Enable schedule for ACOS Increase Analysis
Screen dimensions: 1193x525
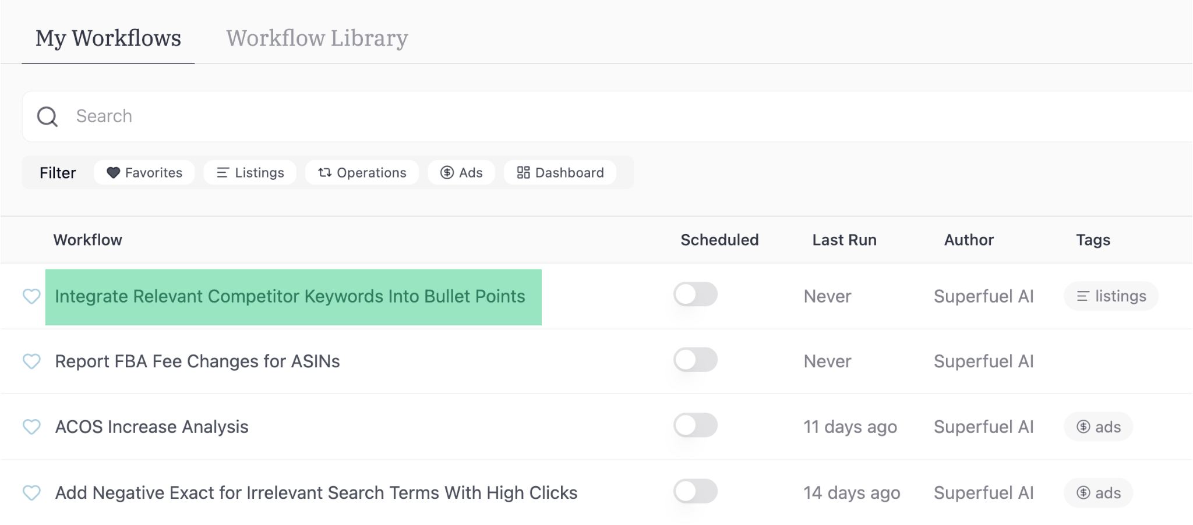point(696,426)
